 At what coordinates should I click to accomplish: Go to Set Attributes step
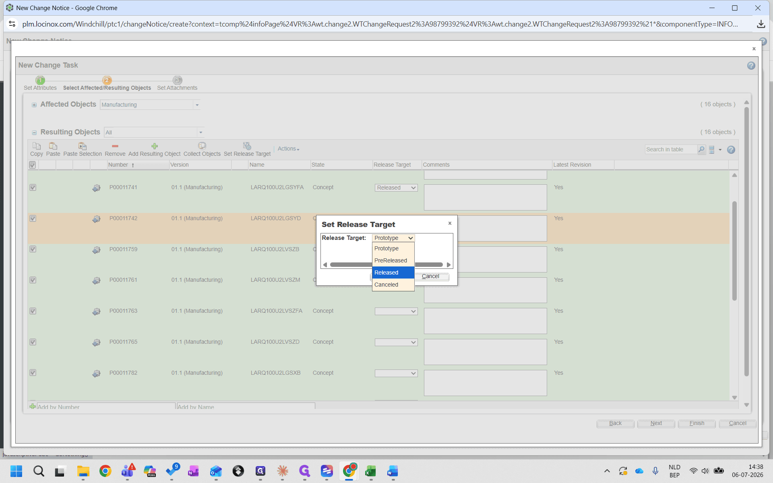(40, 84)
